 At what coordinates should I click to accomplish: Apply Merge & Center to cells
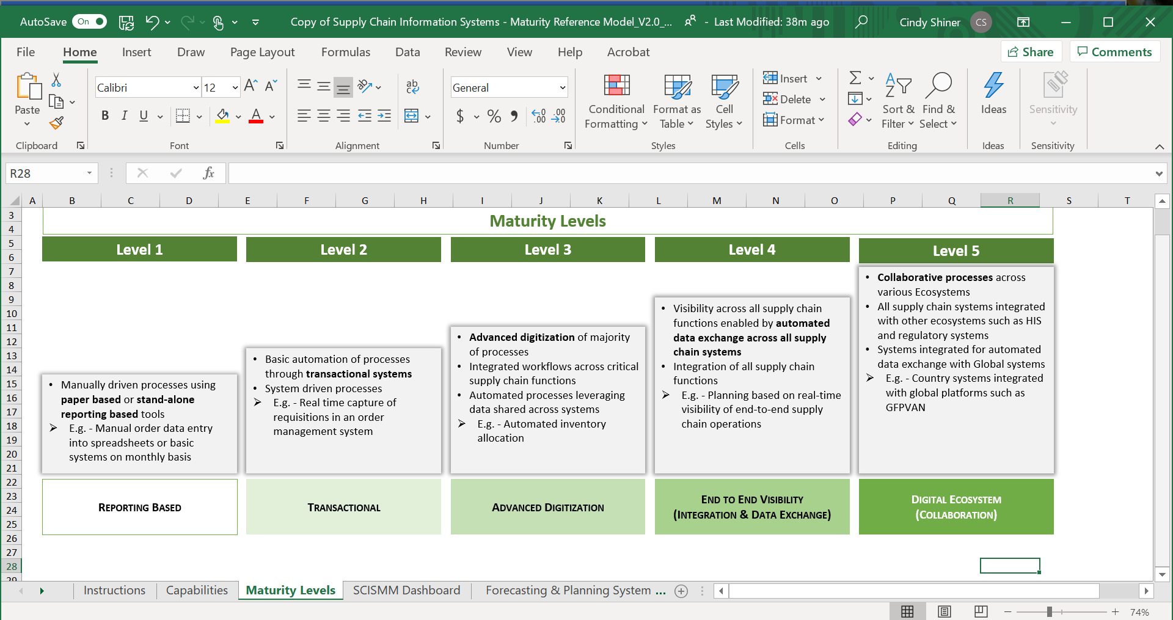pos(412,116)
